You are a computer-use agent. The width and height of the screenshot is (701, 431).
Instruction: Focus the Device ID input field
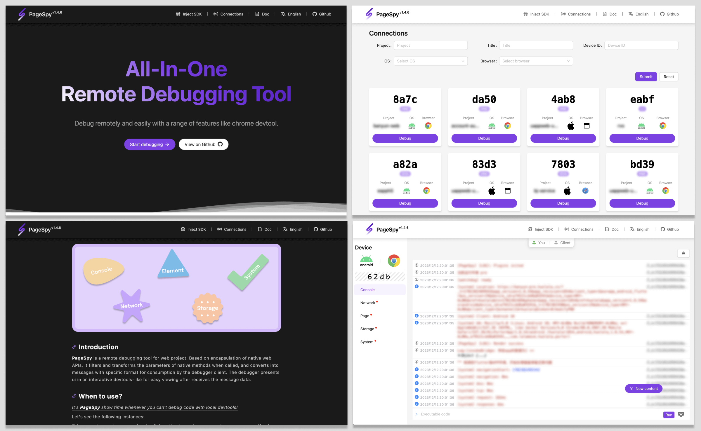[x=641, y=46]
